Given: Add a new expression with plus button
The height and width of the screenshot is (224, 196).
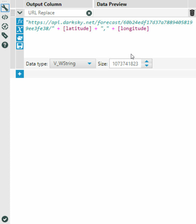Looking at the screenshot, I should click(x=20, y=74).
